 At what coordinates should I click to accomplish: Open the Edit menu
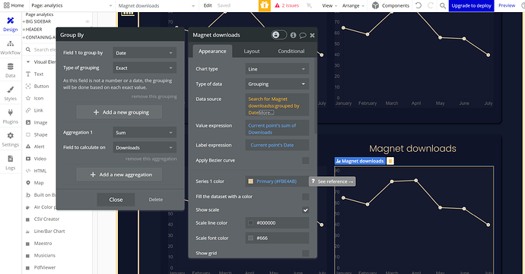[x=208, y=5]
